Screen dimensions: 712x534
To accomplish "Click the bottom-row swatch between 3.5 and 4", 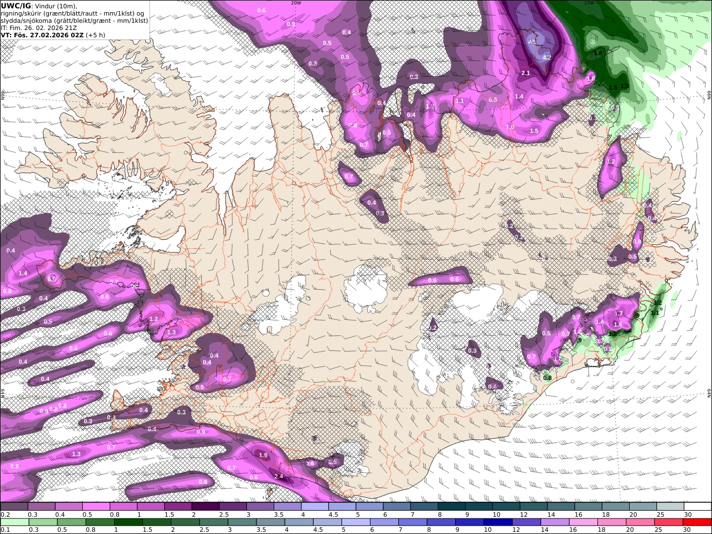I will 270,522.
